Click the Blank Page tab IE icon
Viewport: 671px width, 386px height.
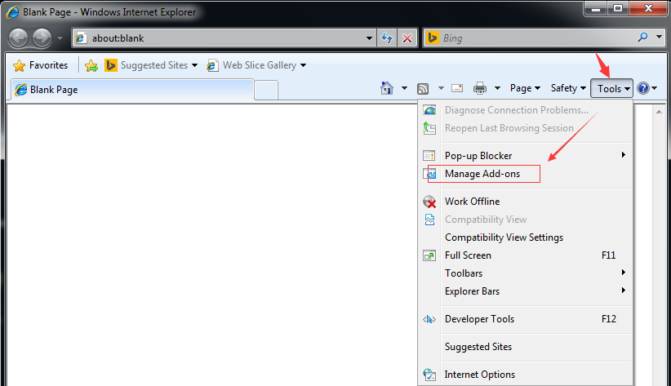[21, 90]
